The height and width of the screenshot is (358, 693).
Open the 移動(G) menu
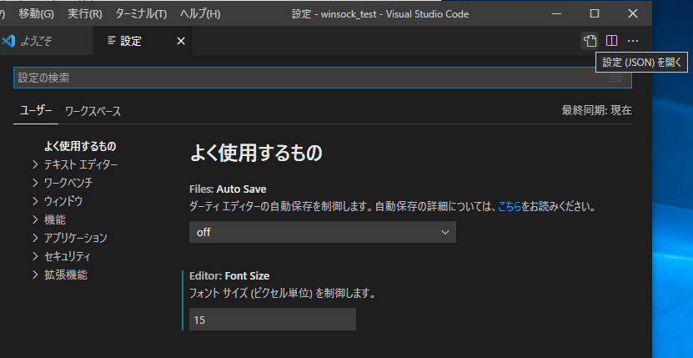[36, 13]
